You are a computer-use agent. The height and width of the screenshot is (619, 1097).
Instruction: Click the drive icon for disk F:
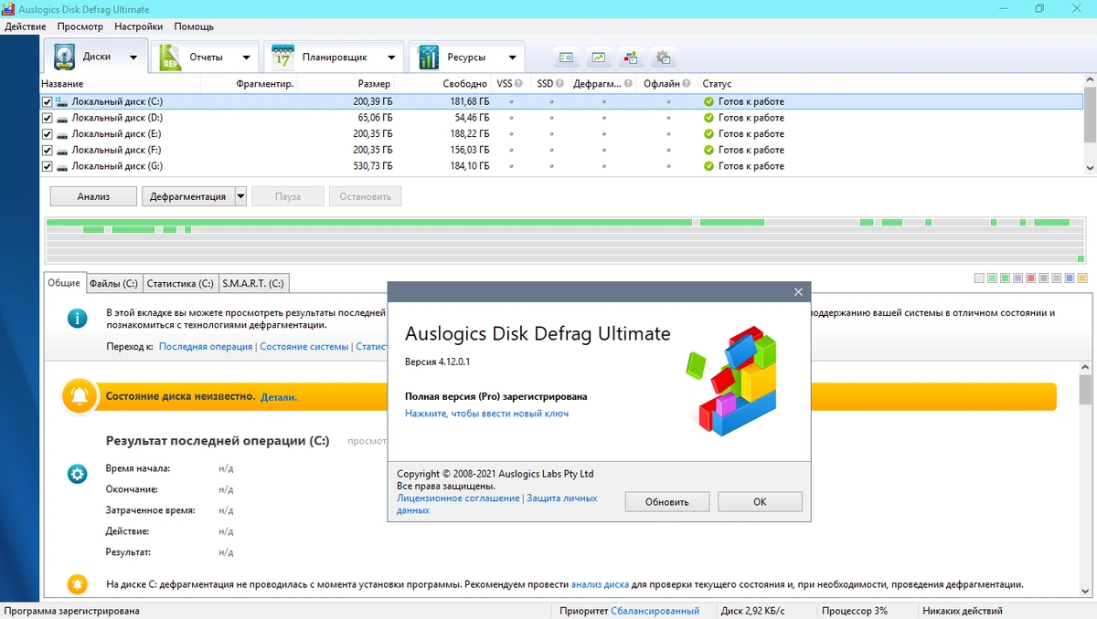(62, 151)
